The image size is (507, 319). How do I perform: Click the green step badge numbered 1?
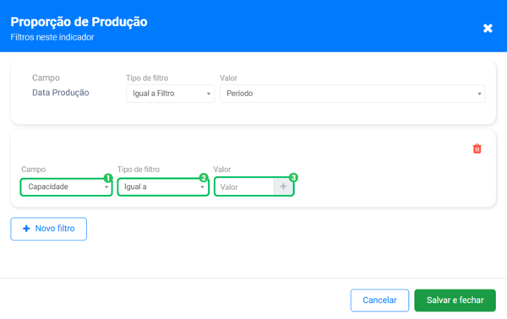click(x=108, y=178)
